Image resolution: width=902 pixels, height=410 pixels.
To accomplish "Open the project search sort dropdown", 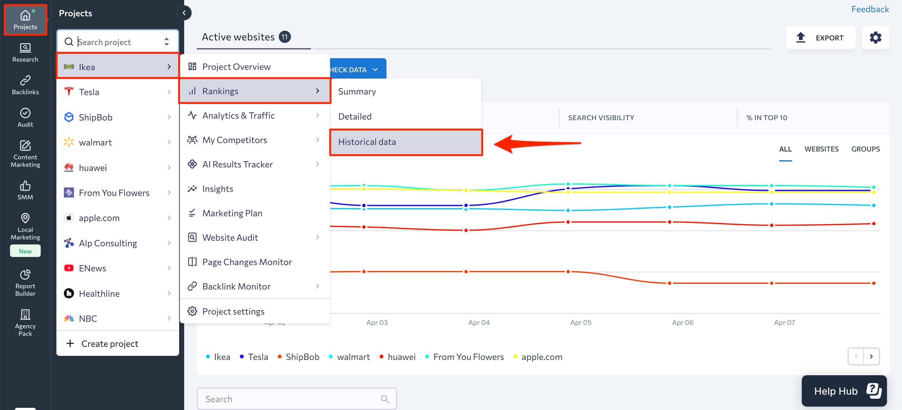I will pyautogui.click(x=167, y=42).
